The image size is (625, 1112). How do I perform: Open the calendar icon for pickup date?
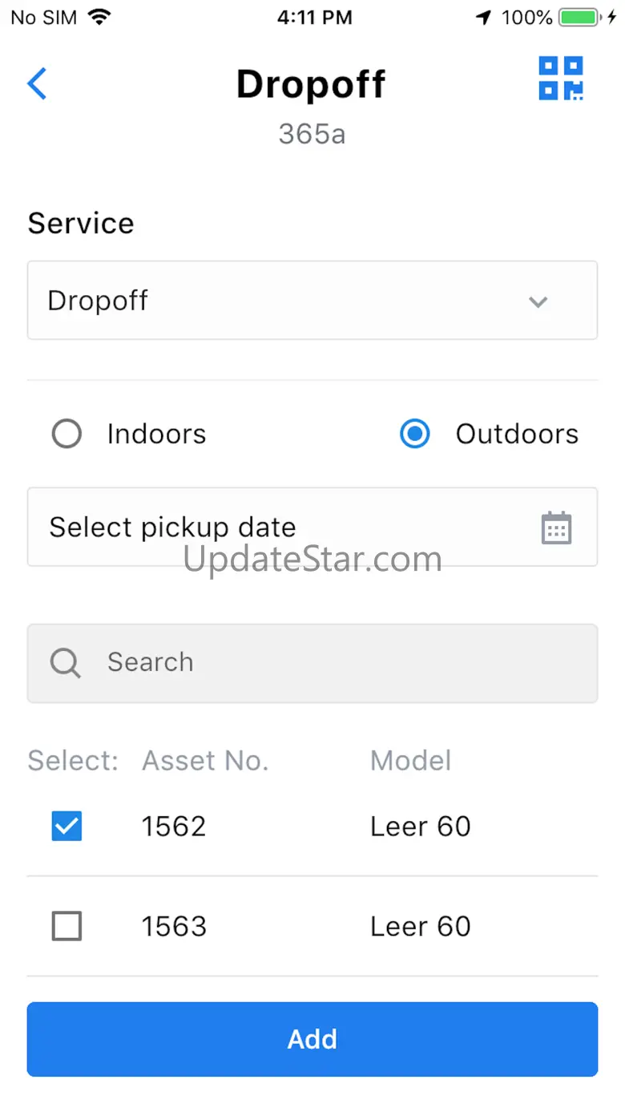556,528
